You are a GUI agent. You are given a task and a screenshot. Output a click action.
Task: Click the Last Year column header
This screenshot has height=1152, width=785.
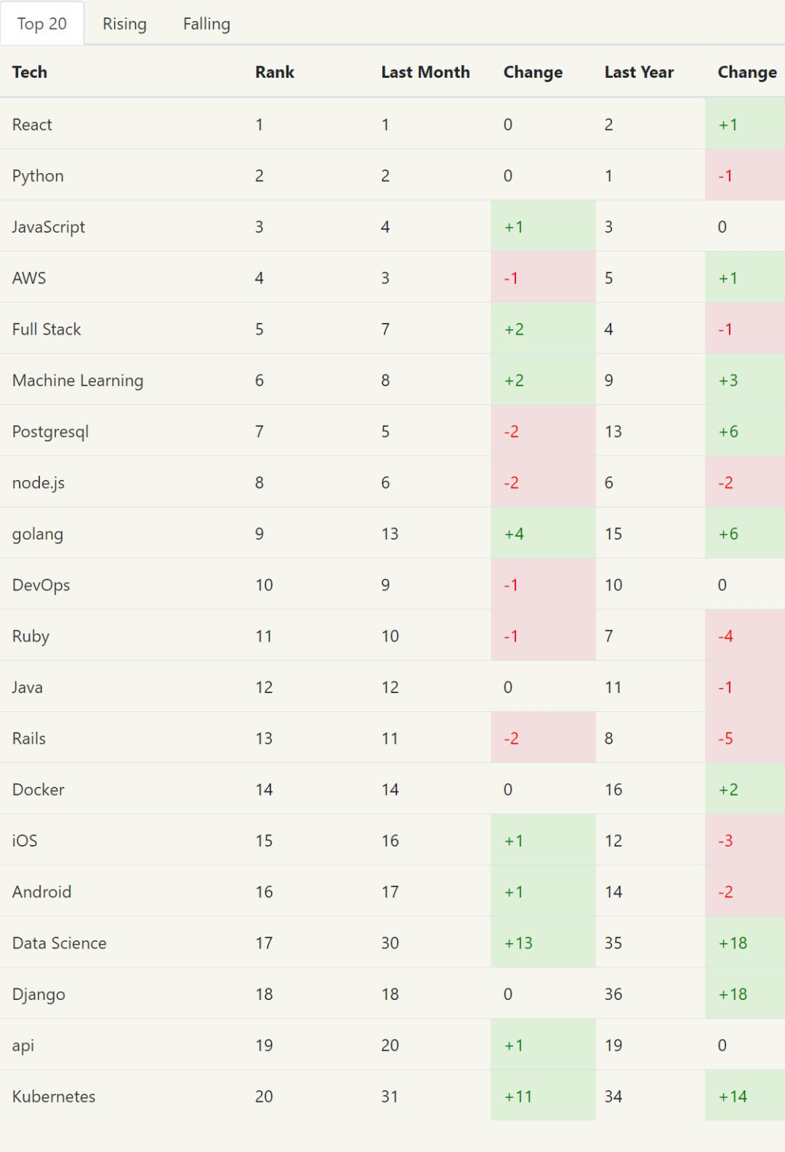click(x=639, y=72)
